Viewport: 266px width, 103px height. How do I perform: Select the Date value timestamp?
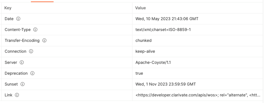[167, 19]
